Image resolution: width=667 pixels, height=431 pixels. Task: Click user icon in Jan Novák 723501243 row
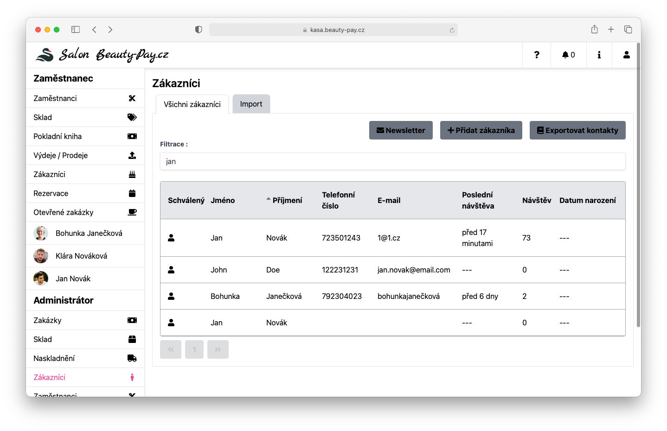[x=171, y=238]
